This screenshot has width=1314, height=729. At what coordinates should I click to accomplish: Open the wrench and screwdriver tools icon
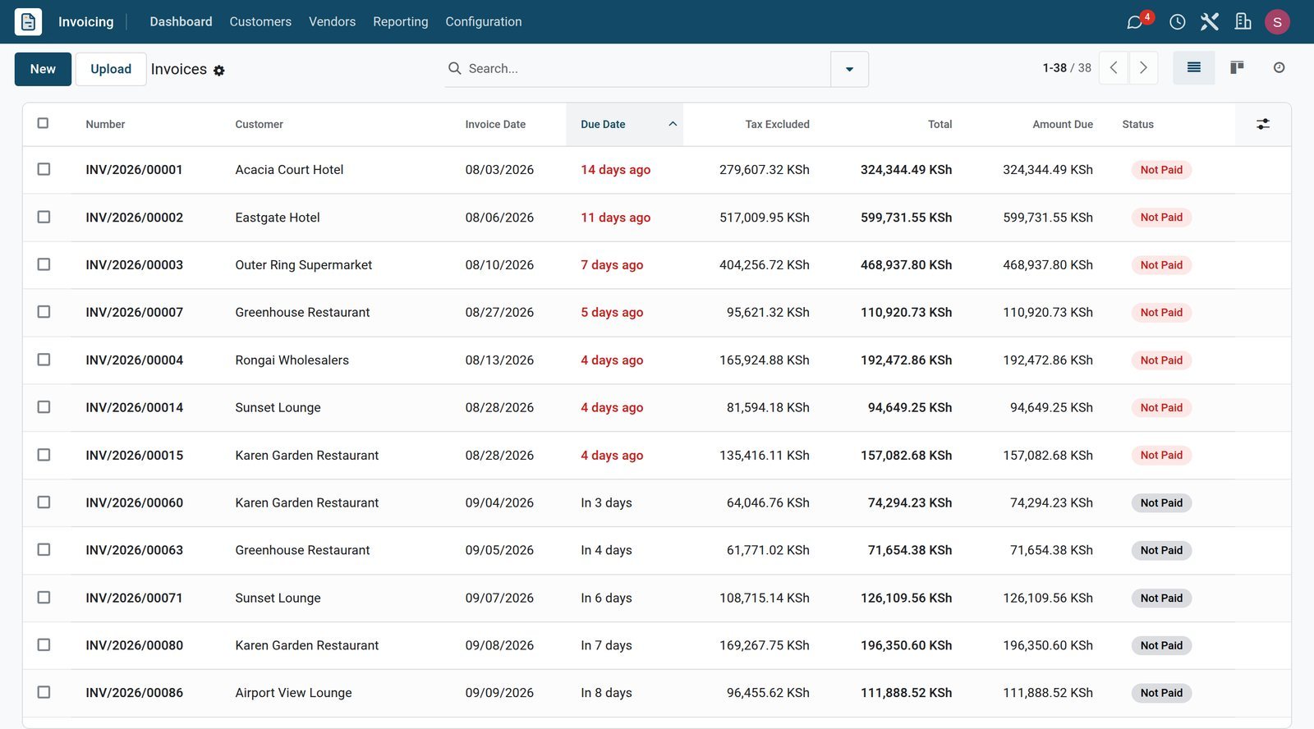click(x=1210, y=22)
